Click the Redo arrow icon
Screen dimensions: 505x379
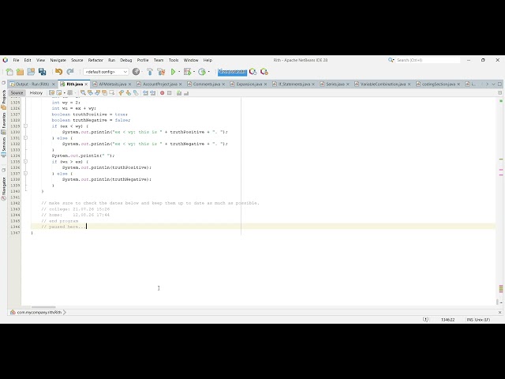70,72
